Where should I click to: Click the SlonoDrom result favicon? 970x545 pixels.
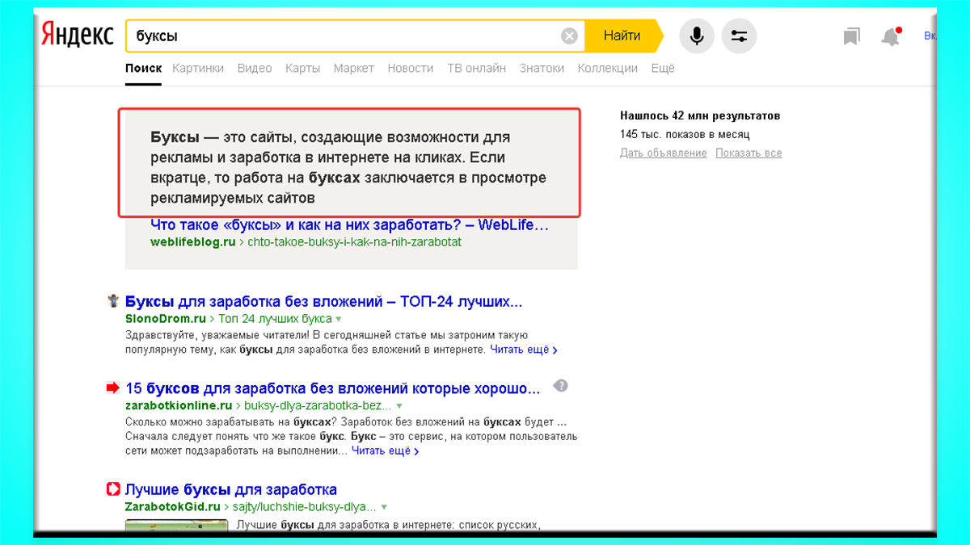pyautogui.click(x=113, y=301)
